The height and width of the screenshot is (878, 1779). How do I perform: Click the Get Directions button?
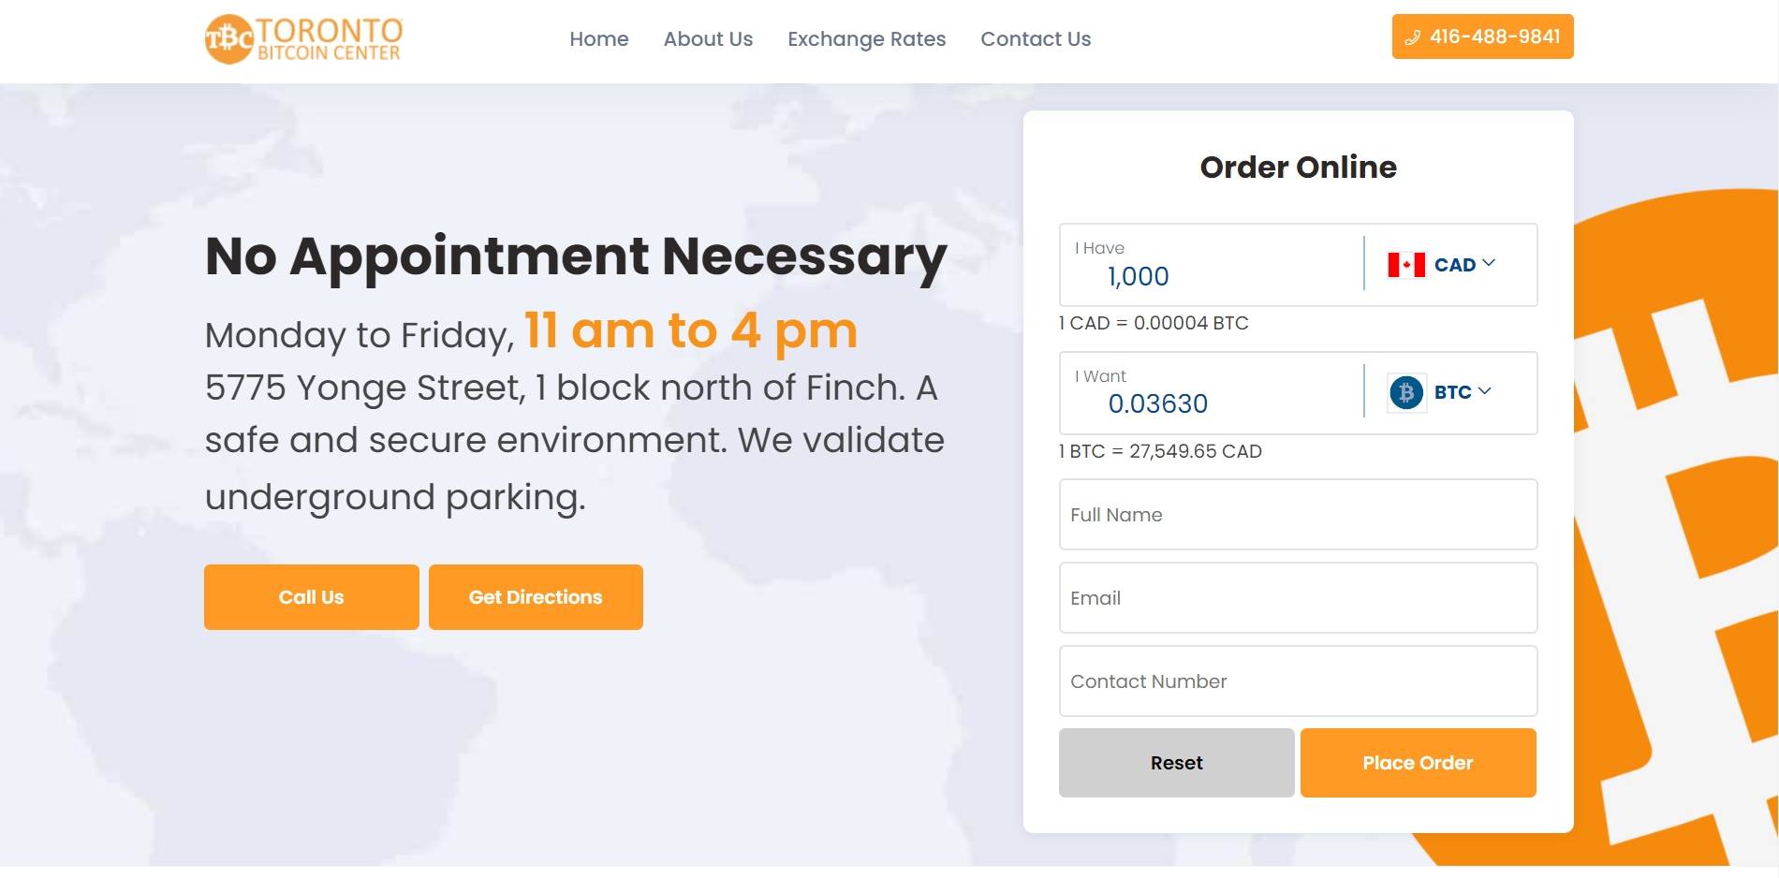(x=536, y=597)
